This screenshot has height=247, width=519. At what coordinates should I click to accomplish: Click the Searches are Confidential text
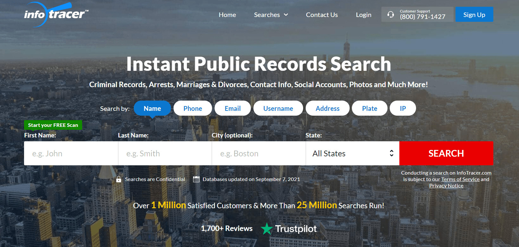coord(155,179)
